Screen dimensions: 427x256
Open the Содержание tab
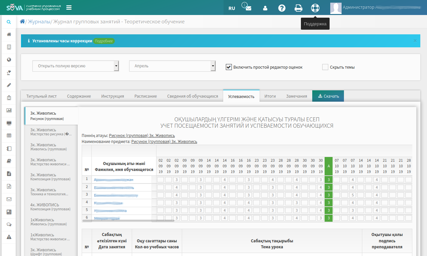(79, 96)
